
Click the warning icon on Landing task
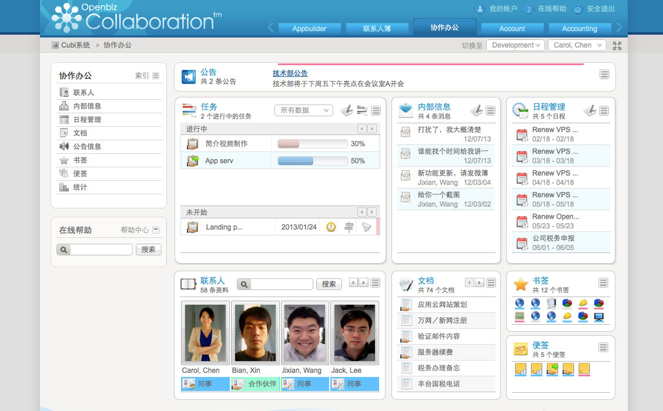pyautogui.click(x=331, y=227)
